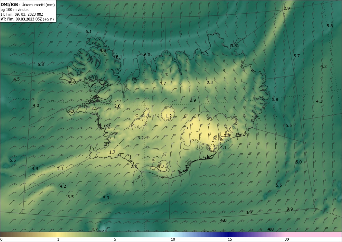Click the map value 2.9
342x242 pixels.
[x=287, y=9]
